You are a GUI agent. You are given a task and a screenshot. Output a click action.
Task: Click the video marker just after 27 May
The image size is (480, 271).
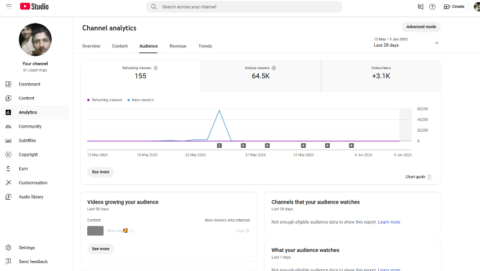point(267,146)
